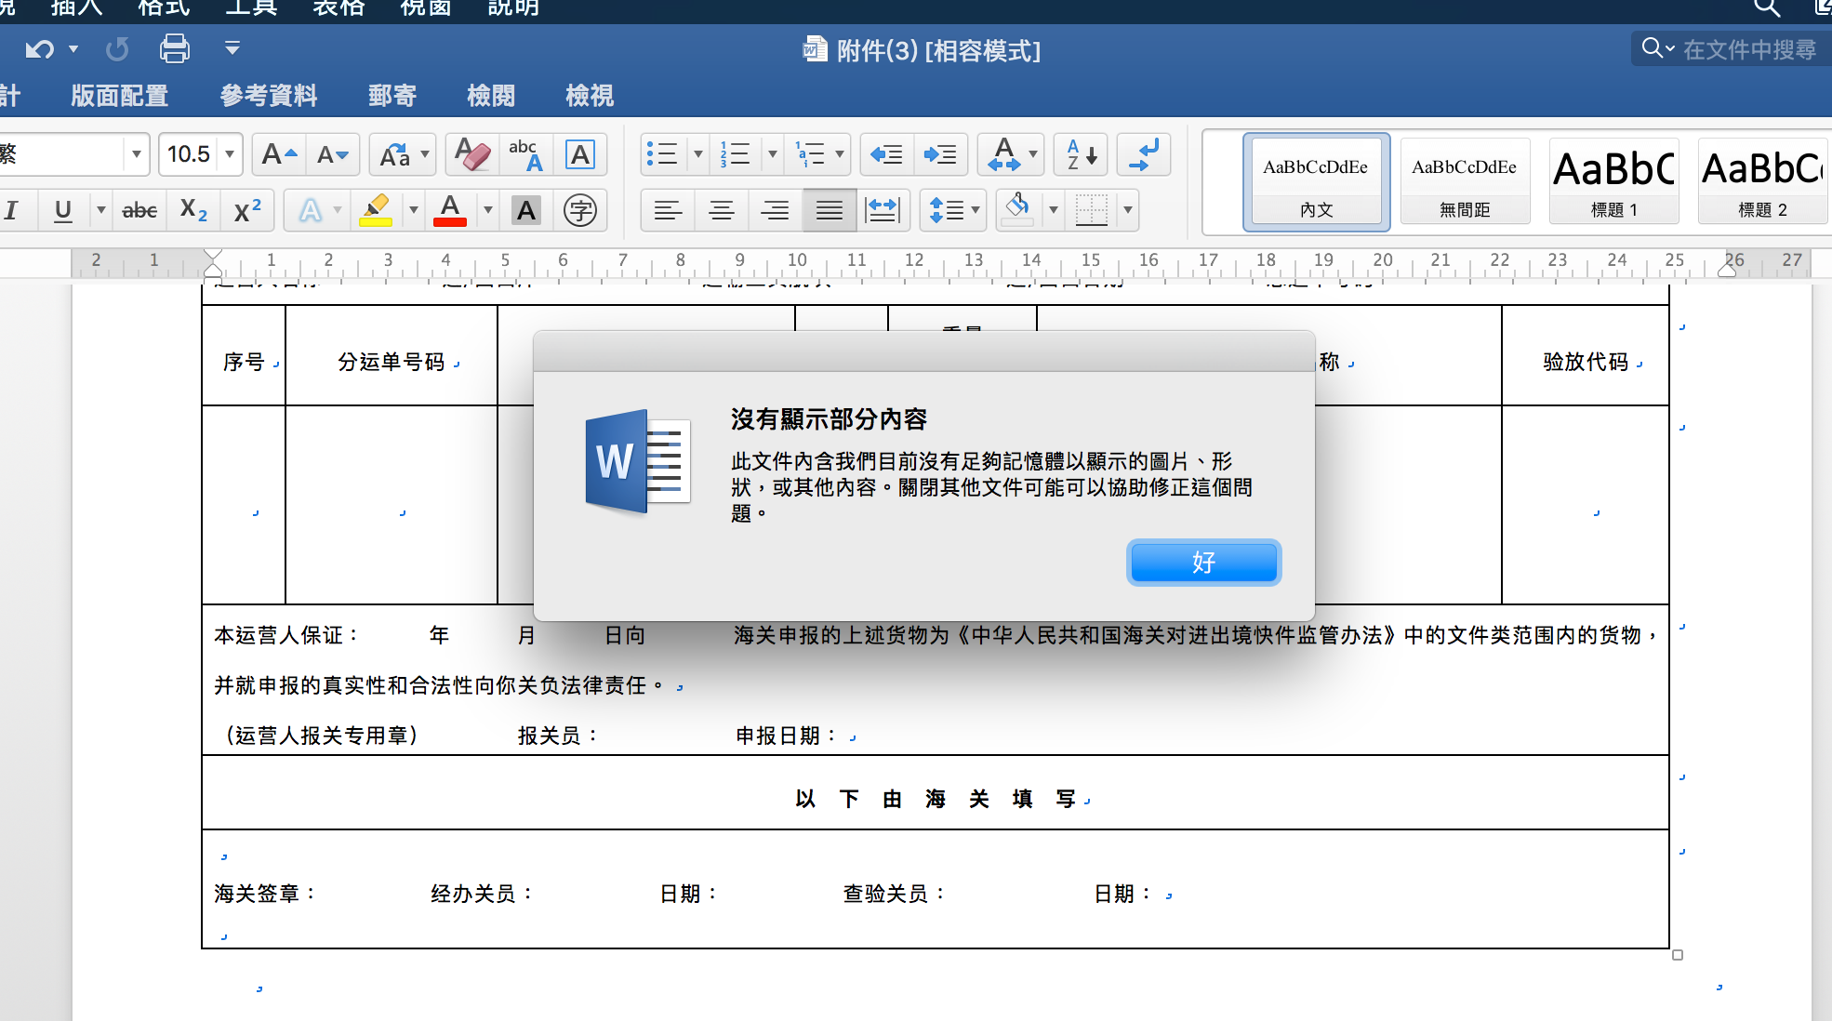Click the multilevel list icon
Image resolution: width=1832 pixels, height=1021 pixels.
[x=810, y=154]
